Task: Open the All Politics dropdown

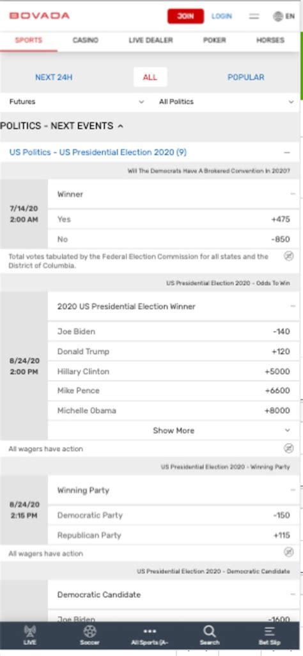Action: [226, 102]
